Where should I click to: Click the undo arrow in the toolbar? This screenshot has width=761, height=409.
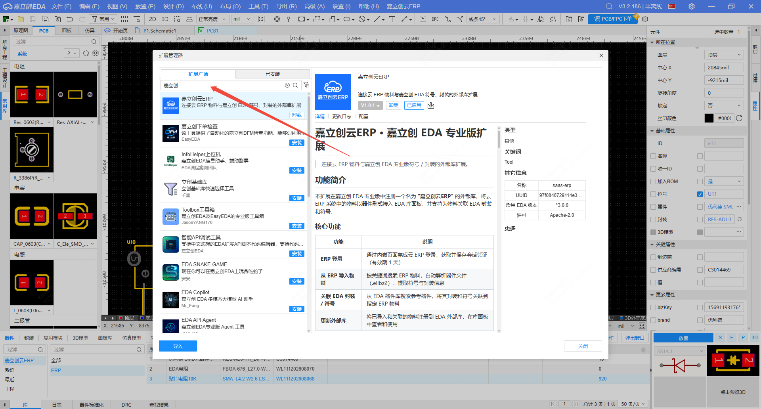tap(70, 19)
